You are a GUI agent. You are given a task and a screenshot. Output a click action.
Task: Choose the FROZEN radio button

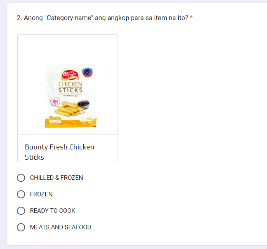click(21, 195)
